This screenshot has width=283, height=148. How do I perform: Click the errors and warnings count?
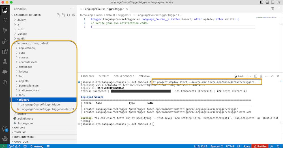pos(15,146)
